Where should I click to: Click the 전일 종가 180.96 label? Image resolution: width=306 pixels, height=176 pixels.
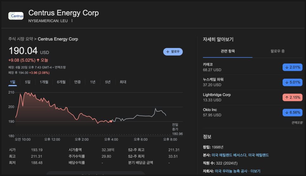coord(177,129)
